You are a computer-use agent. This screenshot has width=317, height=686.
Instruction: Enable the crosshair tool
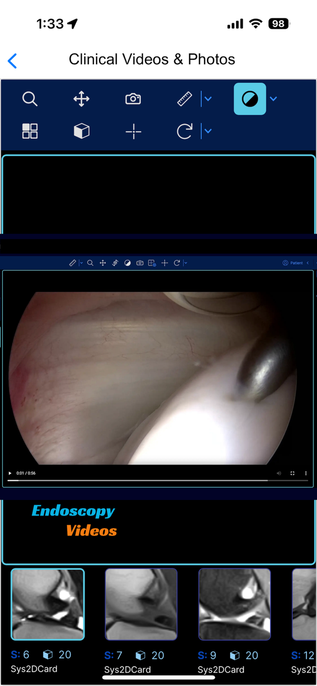point(133,132)
